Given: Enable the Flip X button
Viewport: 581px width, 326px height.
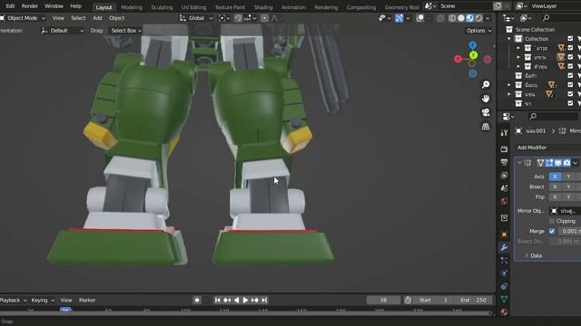Looking at the screenshot, I should (x=555, y=197).
